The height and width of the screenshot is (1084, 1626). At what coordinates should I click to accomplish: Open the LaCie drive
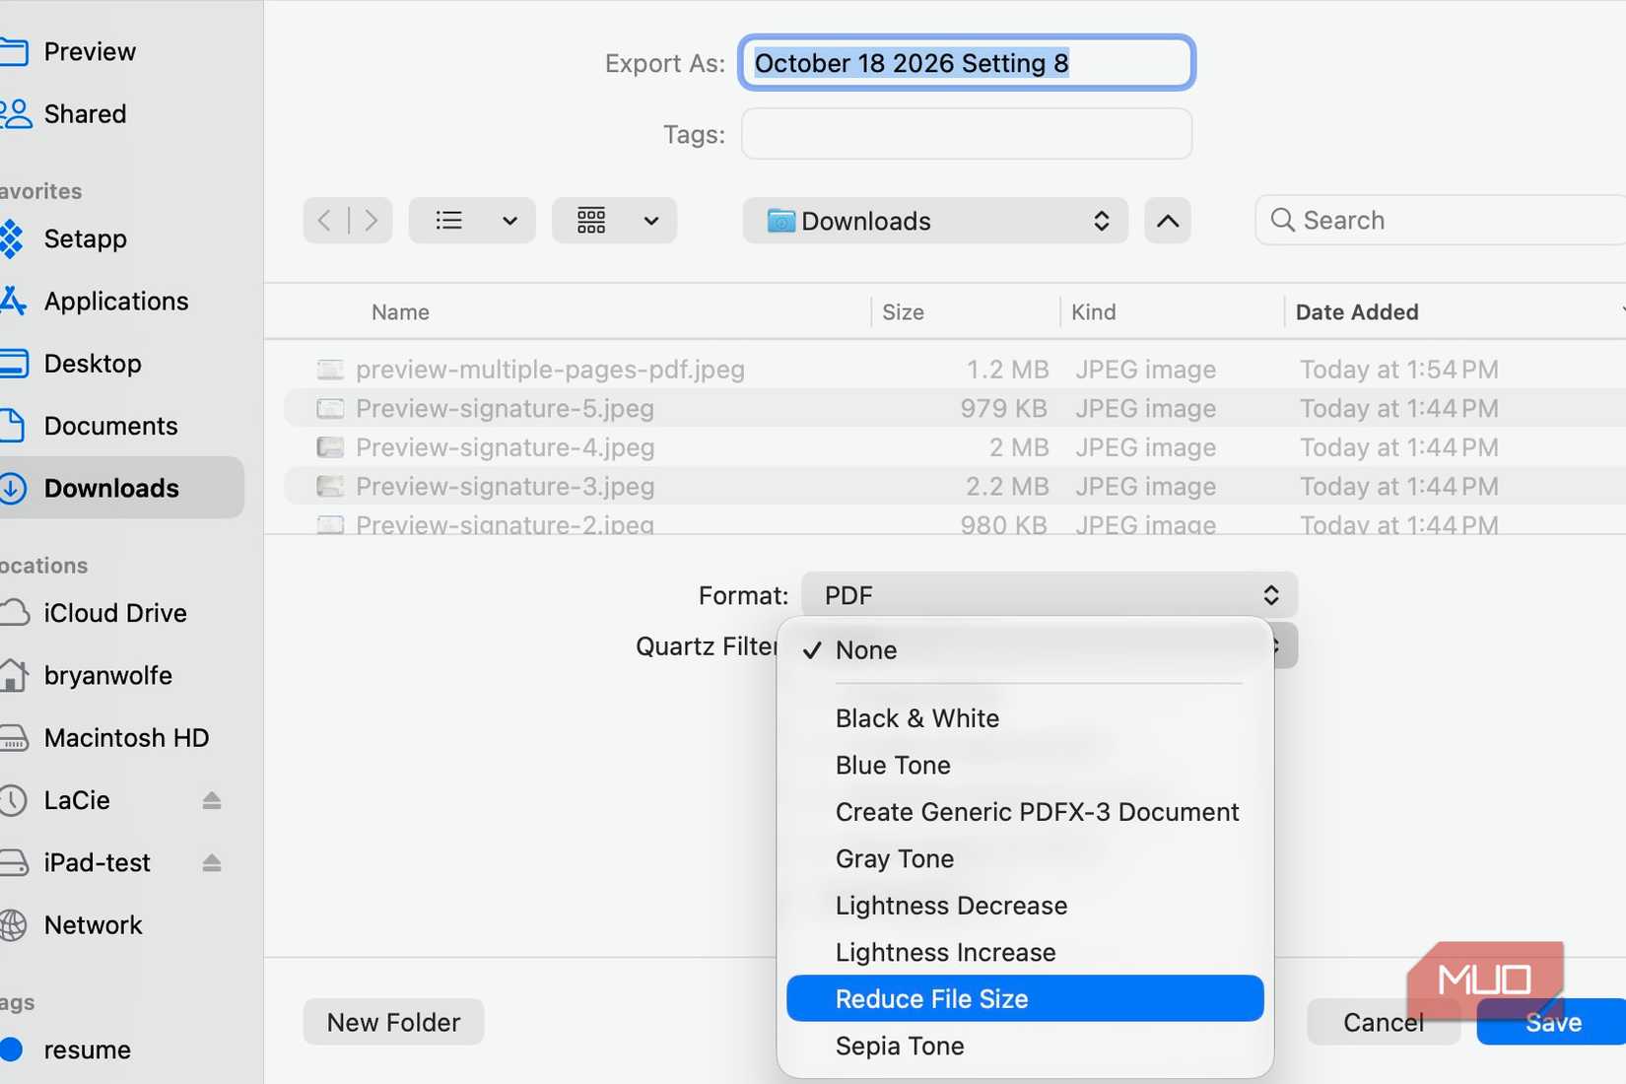click(77, 800)
